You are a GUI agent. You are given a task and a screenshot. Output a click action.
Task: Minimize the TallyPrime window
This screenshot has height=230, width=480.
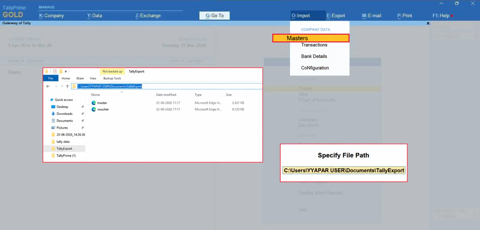click(x=441, y=3)
